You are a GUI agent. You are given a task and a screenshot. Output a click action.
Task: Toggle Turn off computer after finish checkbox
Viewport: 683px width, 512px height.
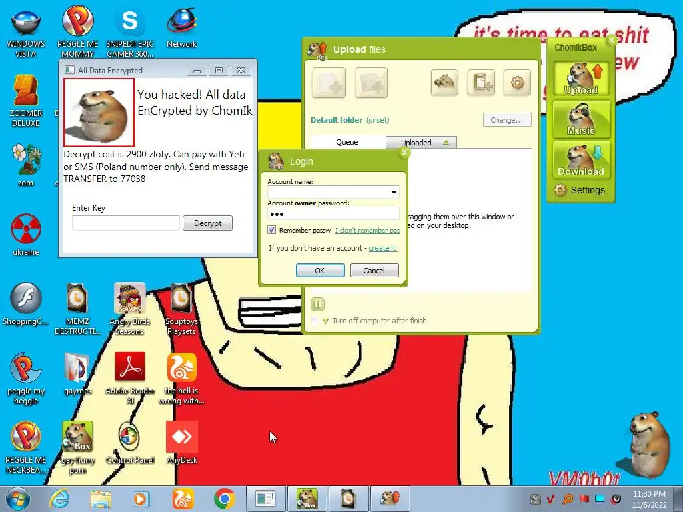315,321
